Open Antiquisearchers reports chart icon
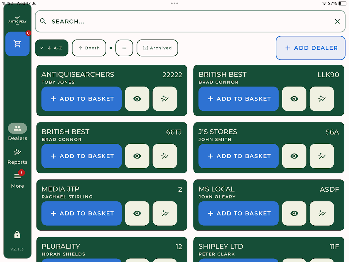This screenshot has height=262, width=349. tap(165, 99)
